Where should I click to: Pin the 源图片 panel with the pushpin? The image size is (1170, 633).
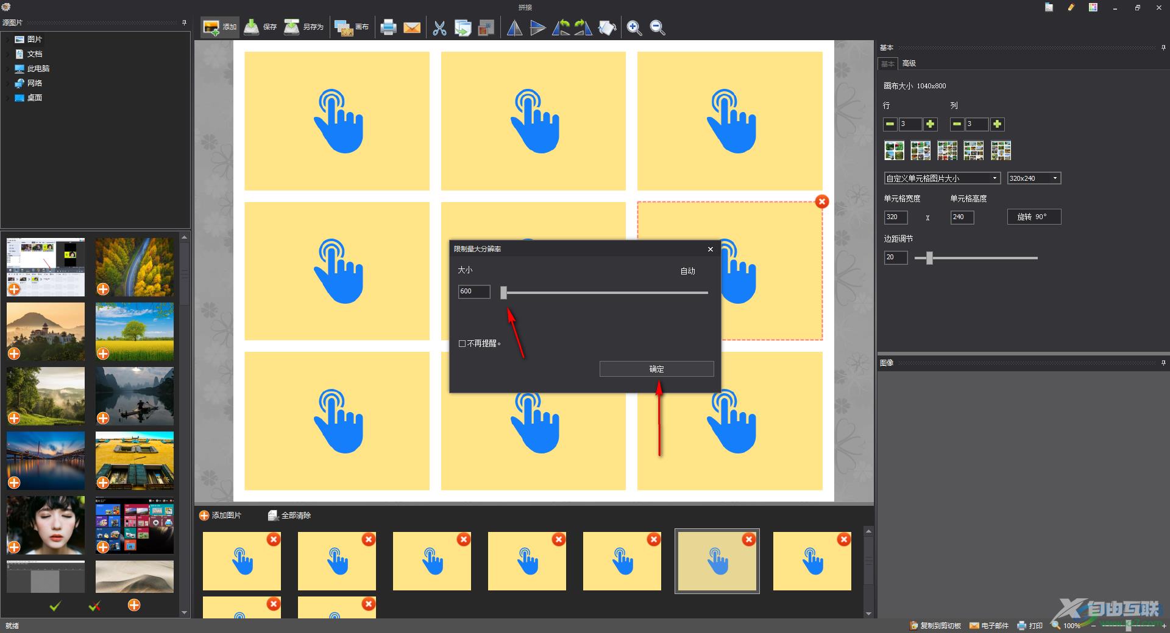(184, 23)
